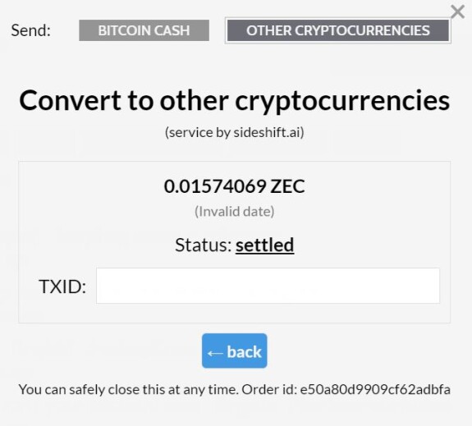Select the OTHER CRYPTOCURRENCIES tab

[x=337, y=30]
